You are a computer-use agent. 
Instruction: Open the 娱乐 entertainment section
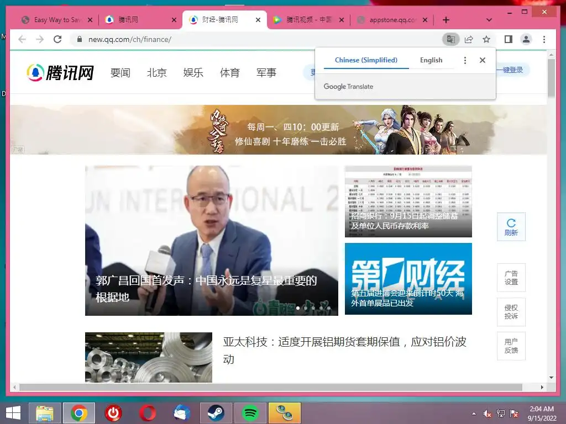[x=193, y=72]
